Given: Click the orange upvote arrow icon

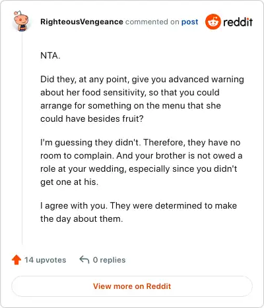Looking at the screenshot, I should (16, 260).
